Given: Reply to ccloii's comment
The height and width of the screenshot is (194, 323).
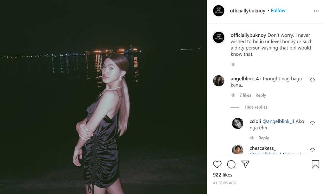Looking at the screenshot, I should [x=264, y=138].
